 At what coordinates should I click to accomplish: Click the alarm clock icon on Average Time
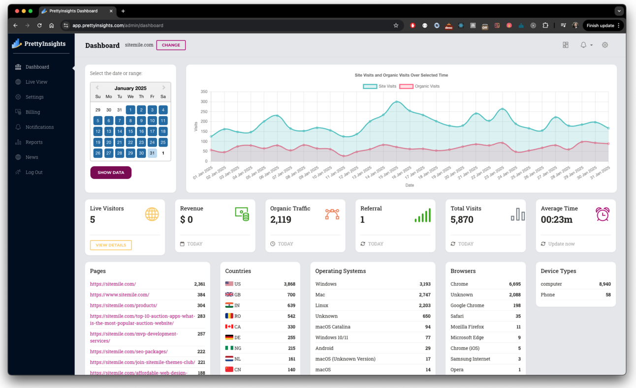coord(603,215)
